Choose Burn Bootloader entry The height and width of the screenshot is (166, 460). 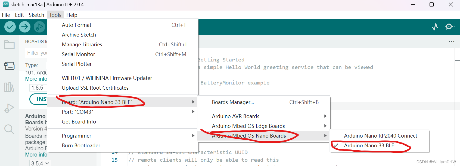(x=123, y=145)
